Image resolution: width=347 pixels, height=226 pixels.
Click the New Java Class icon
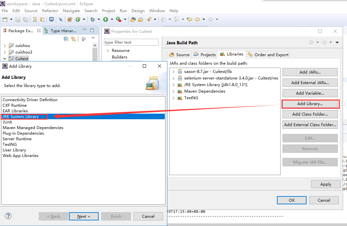click(78, 19)
